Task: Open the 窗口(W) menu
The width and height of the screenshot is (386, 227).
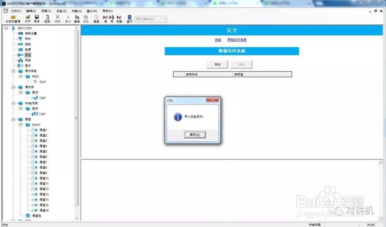Action: click(92, 11)
